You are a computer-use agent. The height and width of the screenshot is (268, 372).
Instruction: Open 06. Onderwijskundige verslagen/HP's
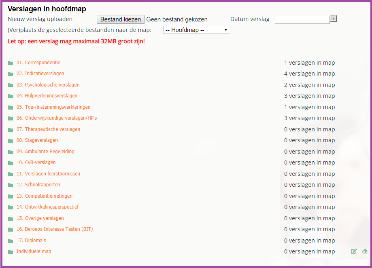coord(56,118)
